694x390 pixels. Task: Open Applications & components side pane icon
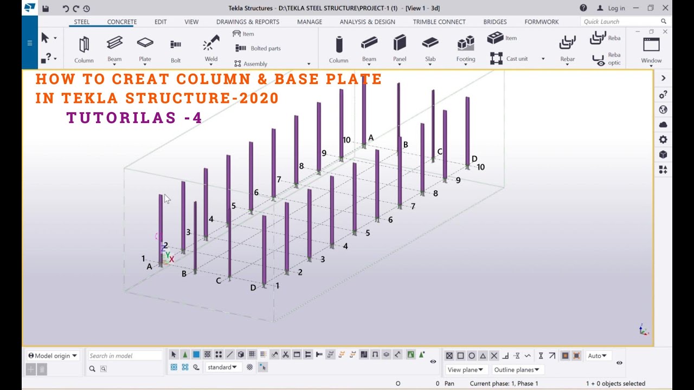pos(663,170)
